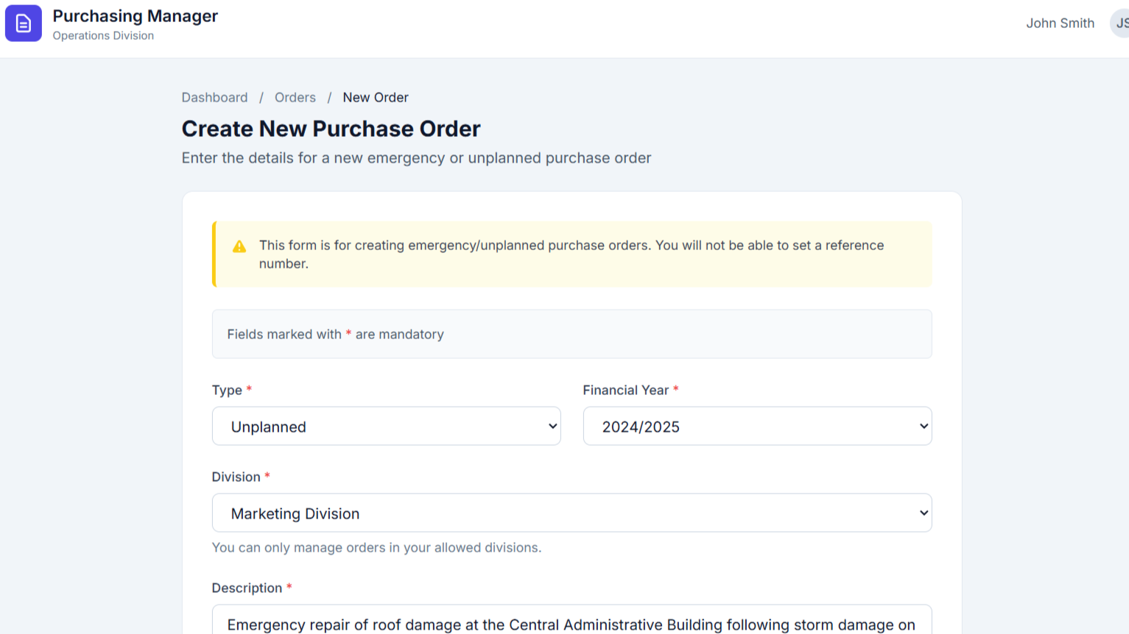
Task: Click the mandatory fields notice box
Action: 571,335
